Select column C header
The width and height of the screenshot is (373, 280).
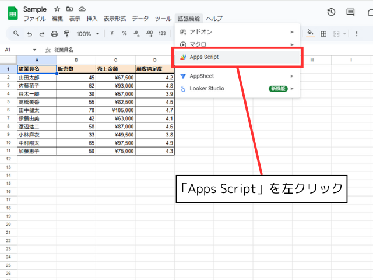click(115, 60)
